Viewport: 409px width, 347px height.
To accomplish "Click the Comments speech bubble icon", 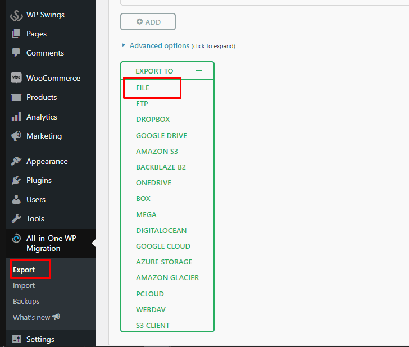I will point(16,53).
